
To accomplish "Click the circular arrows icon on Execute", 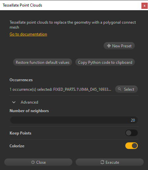I will tap(102, 162).
